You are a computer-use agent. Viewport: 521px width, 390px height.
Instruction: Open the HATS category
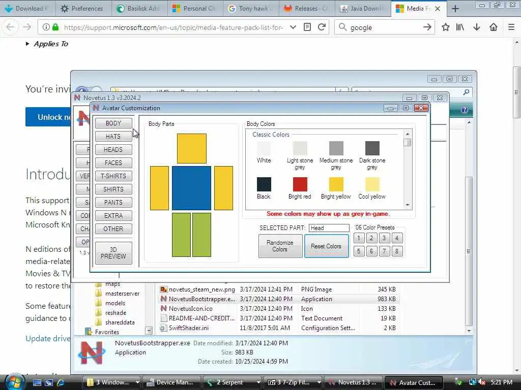(x=113, y=136)
